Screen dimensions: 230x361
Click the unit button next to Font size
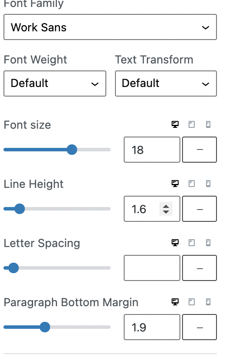click(200, 150)
